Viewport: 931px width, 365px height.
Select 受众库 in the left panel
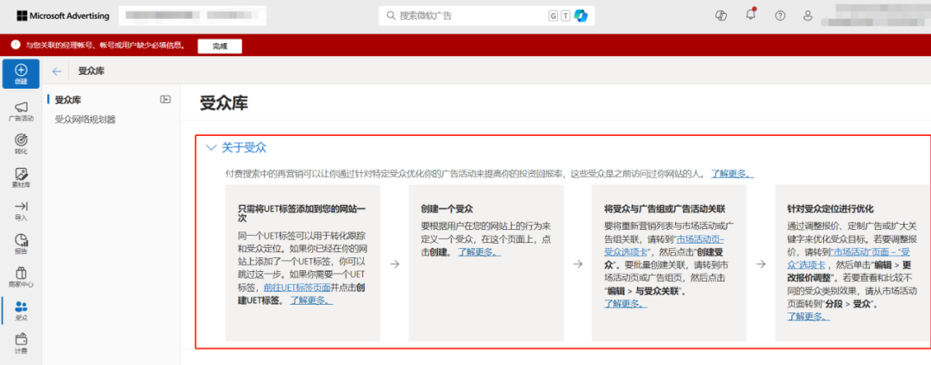(x=68, y=100)
